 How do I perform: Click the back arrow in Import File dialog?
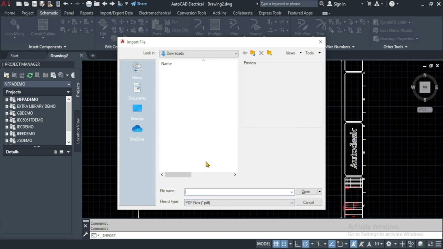245,53
